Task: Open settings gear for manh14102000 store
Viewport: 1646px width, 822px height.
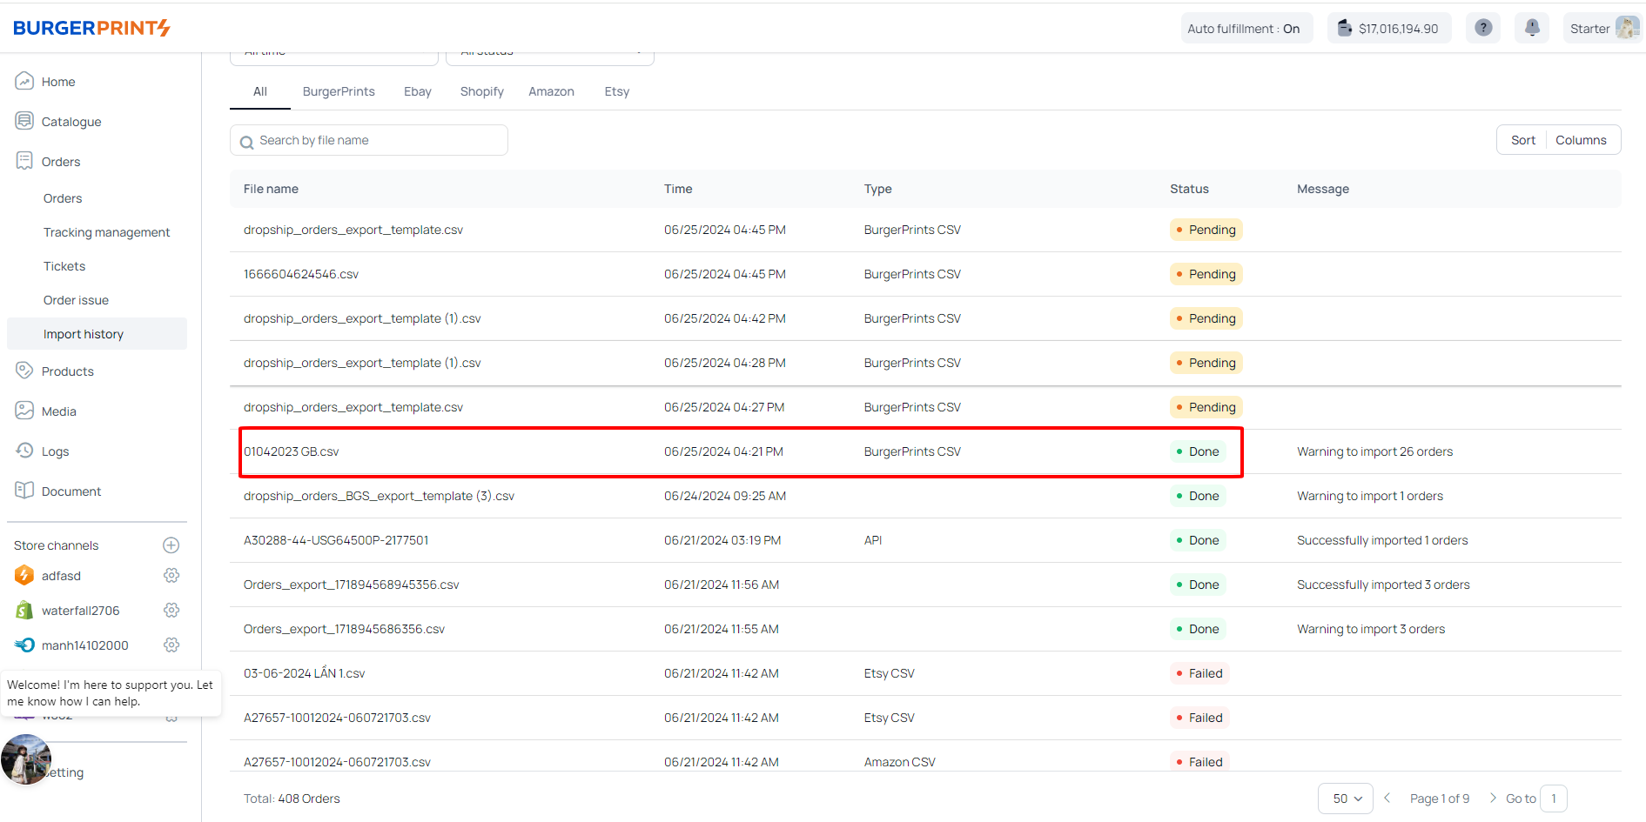Action: [171, 645]
